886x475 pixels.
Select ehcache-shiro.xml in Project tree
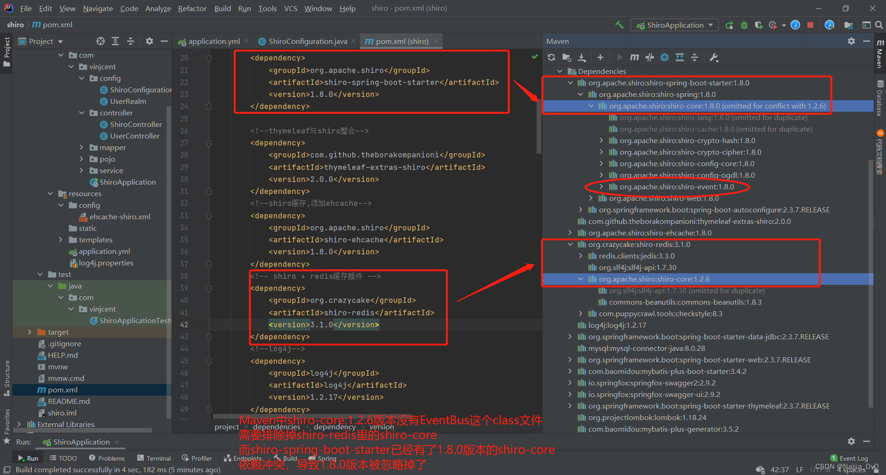pos(115,217)
